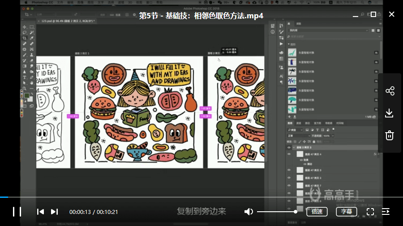
Task: Open the History panel icon in collapsed dock
Action: coord(282,25)
